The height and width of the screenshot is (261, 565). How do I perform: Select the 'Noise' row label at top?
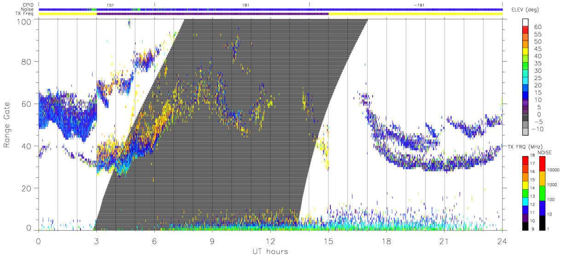coord(28,9)
